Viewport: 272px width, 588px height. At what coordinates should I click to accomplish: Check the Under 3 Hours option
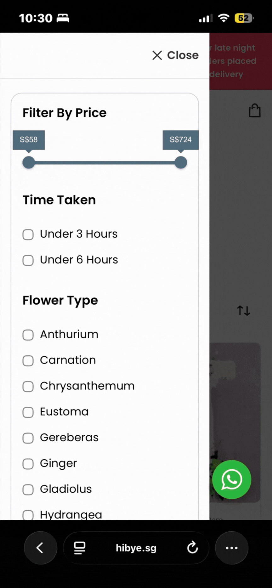(28, 234)
